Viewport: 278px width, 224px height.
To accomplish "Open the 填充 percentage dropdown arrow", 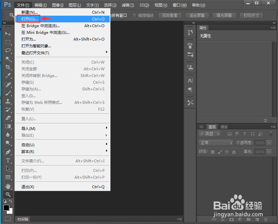I will click(x=269, y=152).
